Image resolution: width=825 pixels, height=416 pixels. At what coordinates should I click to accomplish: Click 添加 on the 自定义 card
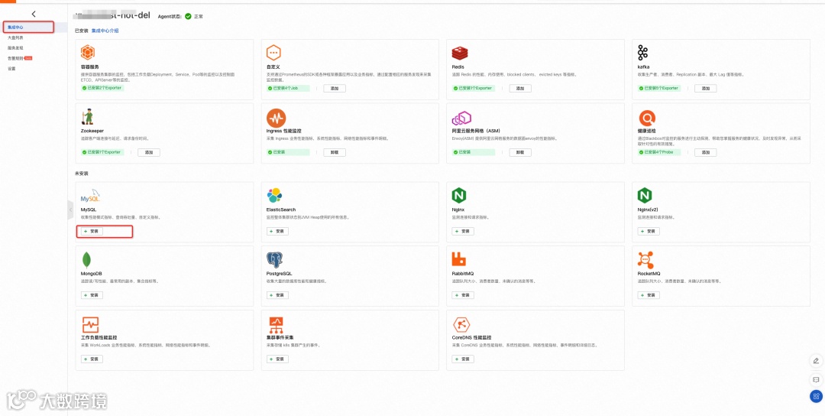point(335,89)
